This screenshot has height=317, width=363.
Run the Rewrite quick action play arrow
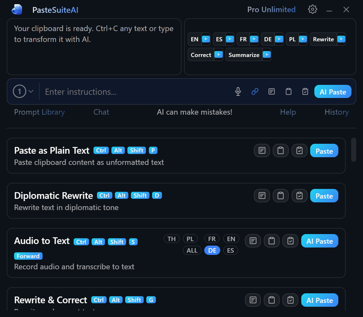tap(341, 39)
